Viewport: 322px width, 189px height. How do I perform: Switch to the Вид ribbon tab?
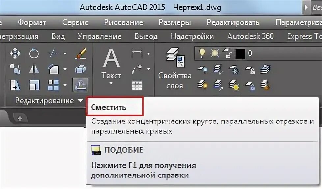[58, 36]
